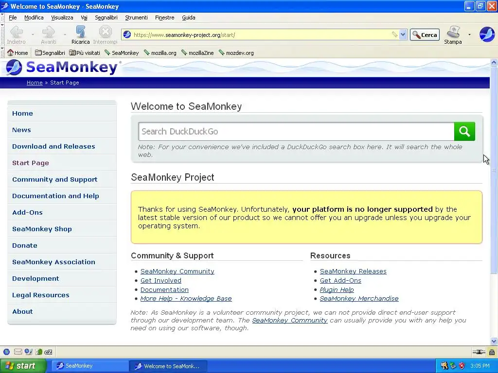
Task: Open More Help - Knowledge Base link
Action: pos(186,299)
